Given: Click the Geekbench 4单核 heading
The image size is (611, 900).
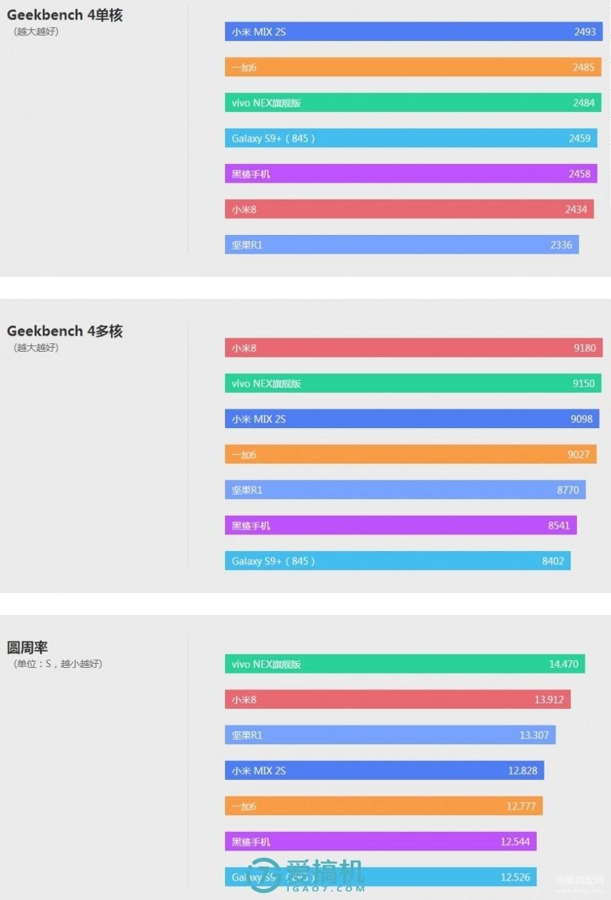Looking at the screenshot, I should tap(65, 15).
